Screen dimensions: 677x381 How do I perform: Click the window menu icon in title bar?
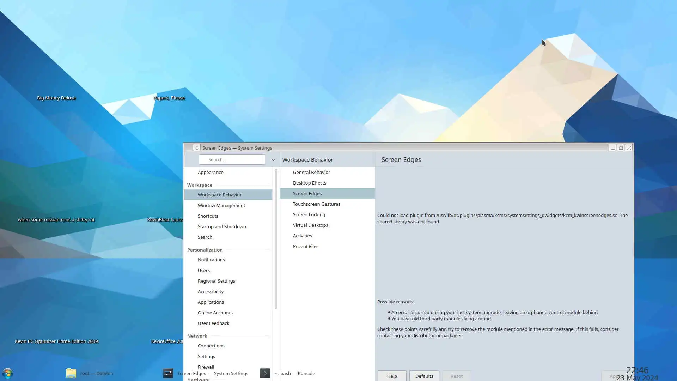197,148
